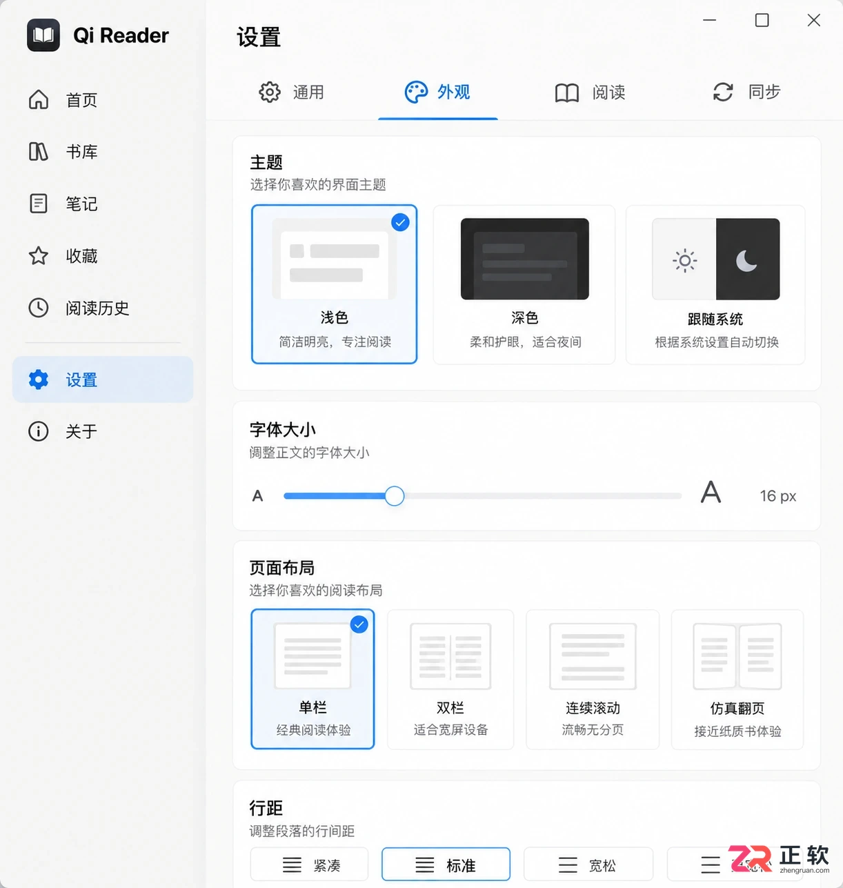Minimize the Qi Reader window
Screen dimensions: 843x888
710,20
